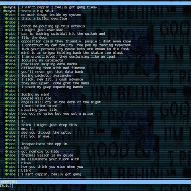Select @nabe nick beside the "blind" line
This screenshot has height=191, width=191.
(10, 170)
